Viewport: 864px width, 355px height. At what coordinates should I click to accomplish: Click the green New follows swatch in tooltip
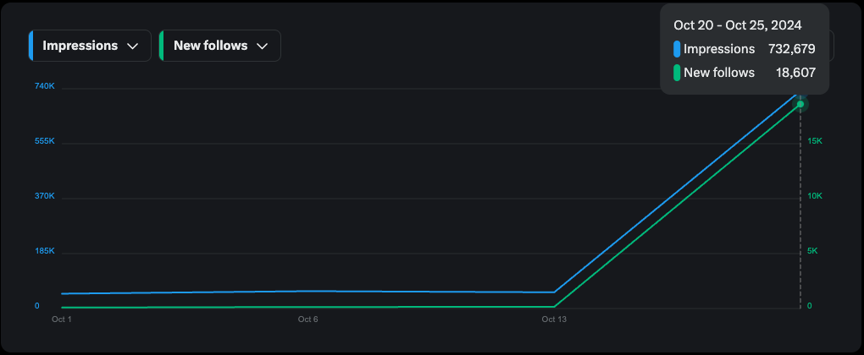tap(677, 73)
